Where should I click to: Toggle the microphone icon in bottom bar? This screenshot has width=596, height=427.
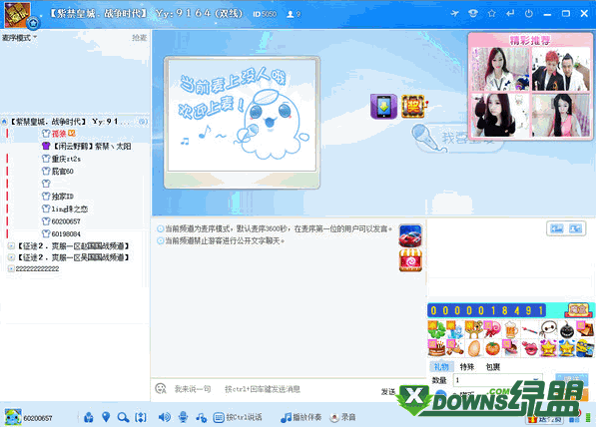click(x=183, y=417)
